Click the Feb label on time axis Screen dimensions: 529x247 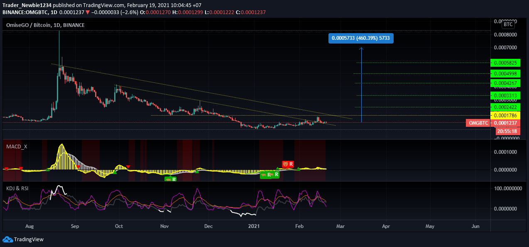tap(299, 226)
